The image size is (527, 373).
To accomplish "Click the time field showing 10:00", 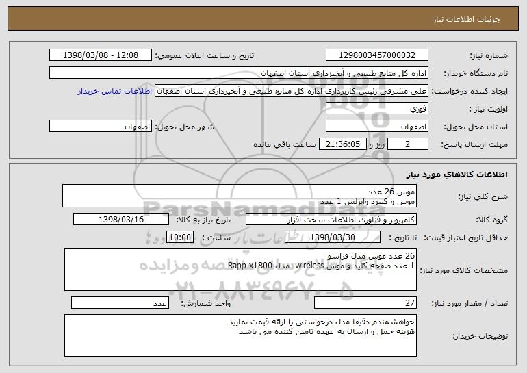I will click(180, 237).
